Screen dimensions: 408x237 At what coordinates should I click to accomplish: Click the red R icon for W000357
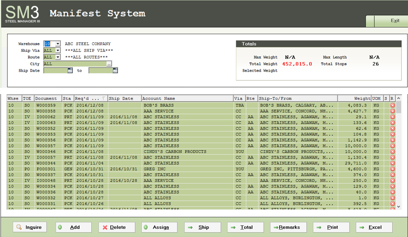pyautogui.click(x=392, y=146)
